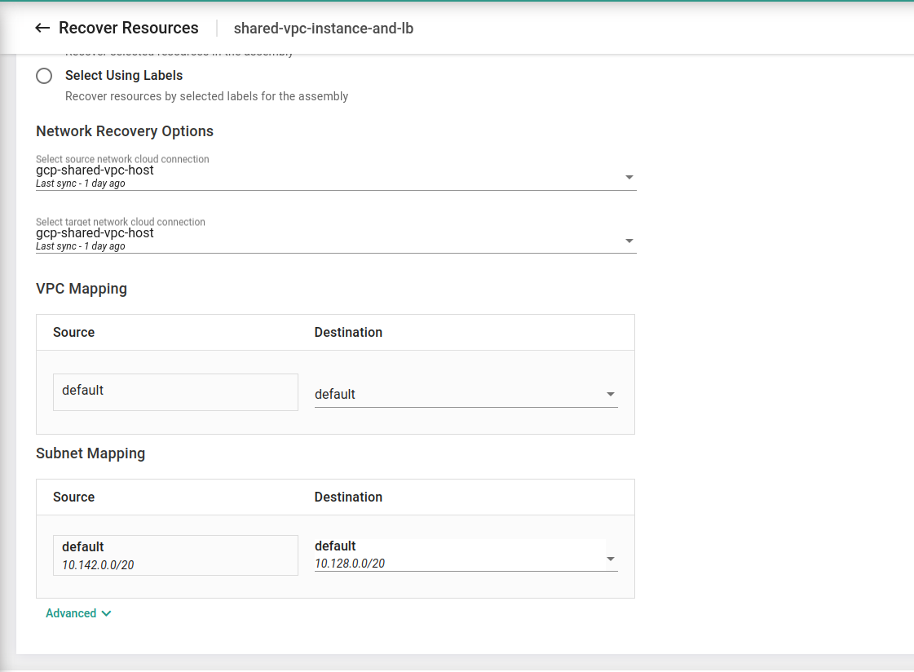This screenshot has height=672, width=914.
Task: Open the source network cloud connection field
Action: (326, 172)
